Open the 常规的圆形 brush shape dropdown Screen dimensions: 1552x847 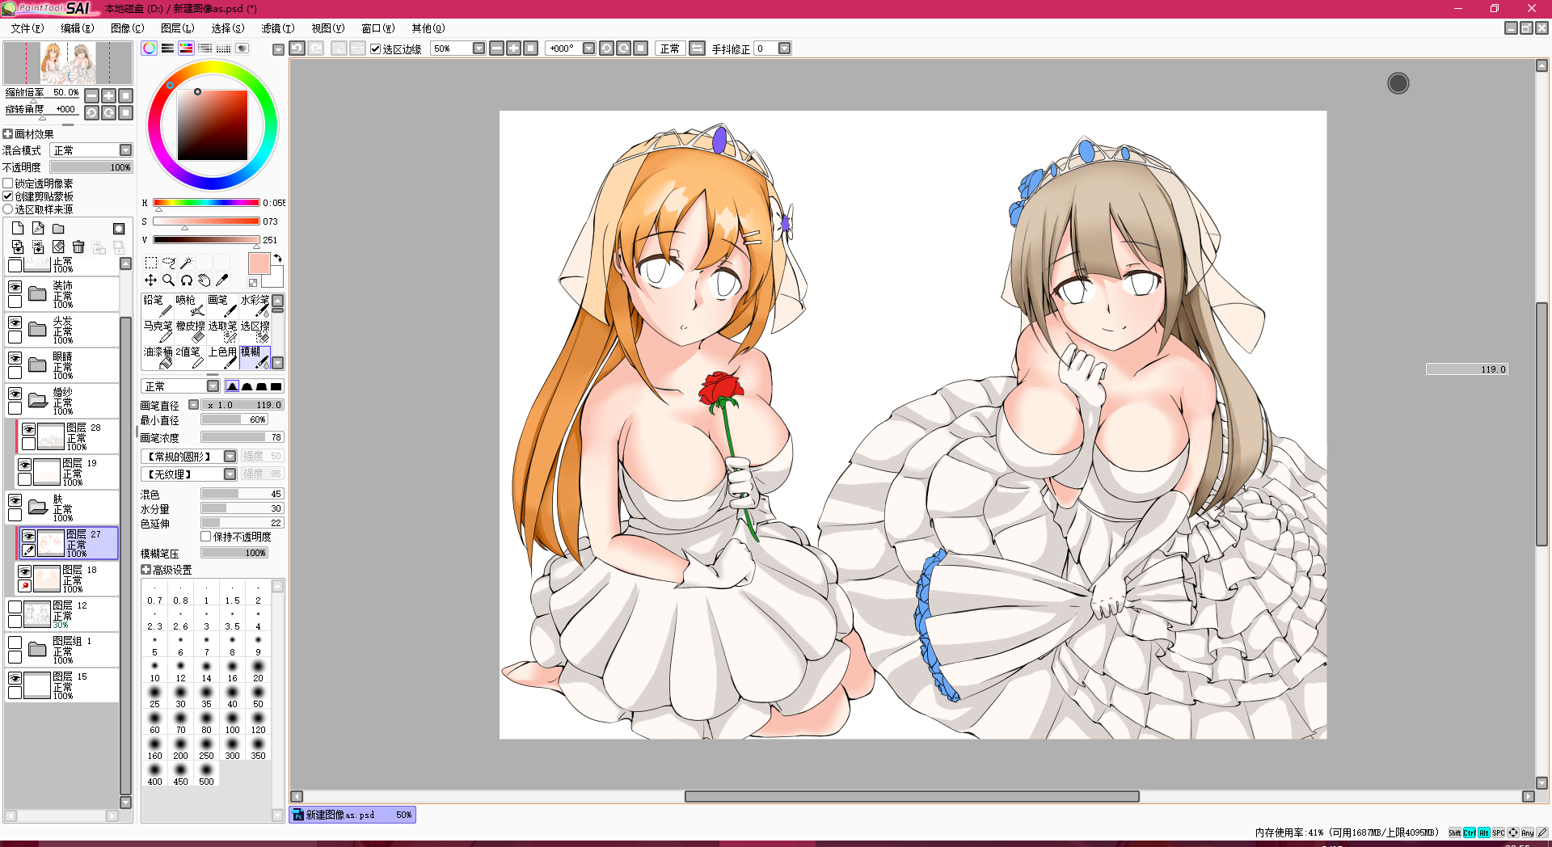point(230,457)
